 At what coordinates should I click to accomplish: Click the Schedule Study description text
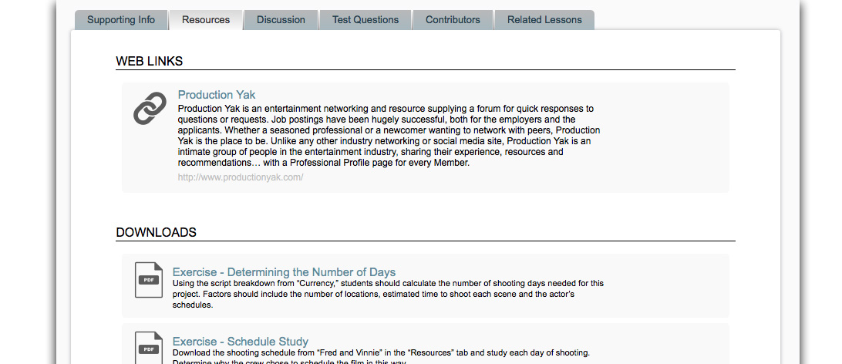pos(381,353)
